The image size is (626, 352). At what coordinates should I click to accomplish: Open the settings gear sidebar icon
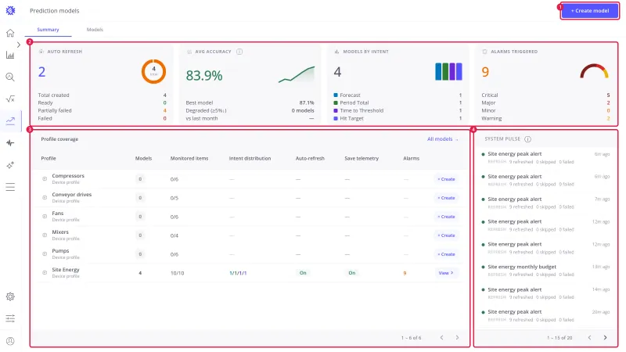pos(10,296)
